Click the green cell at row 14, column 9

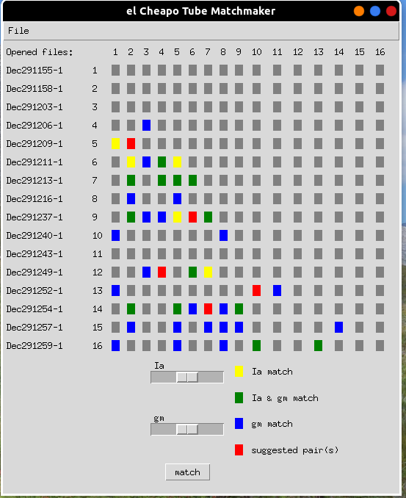(x=239, y=308)
